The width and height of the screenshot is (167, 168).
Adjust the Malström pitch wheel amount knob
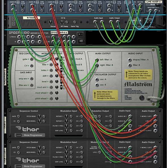pos(57,98)
